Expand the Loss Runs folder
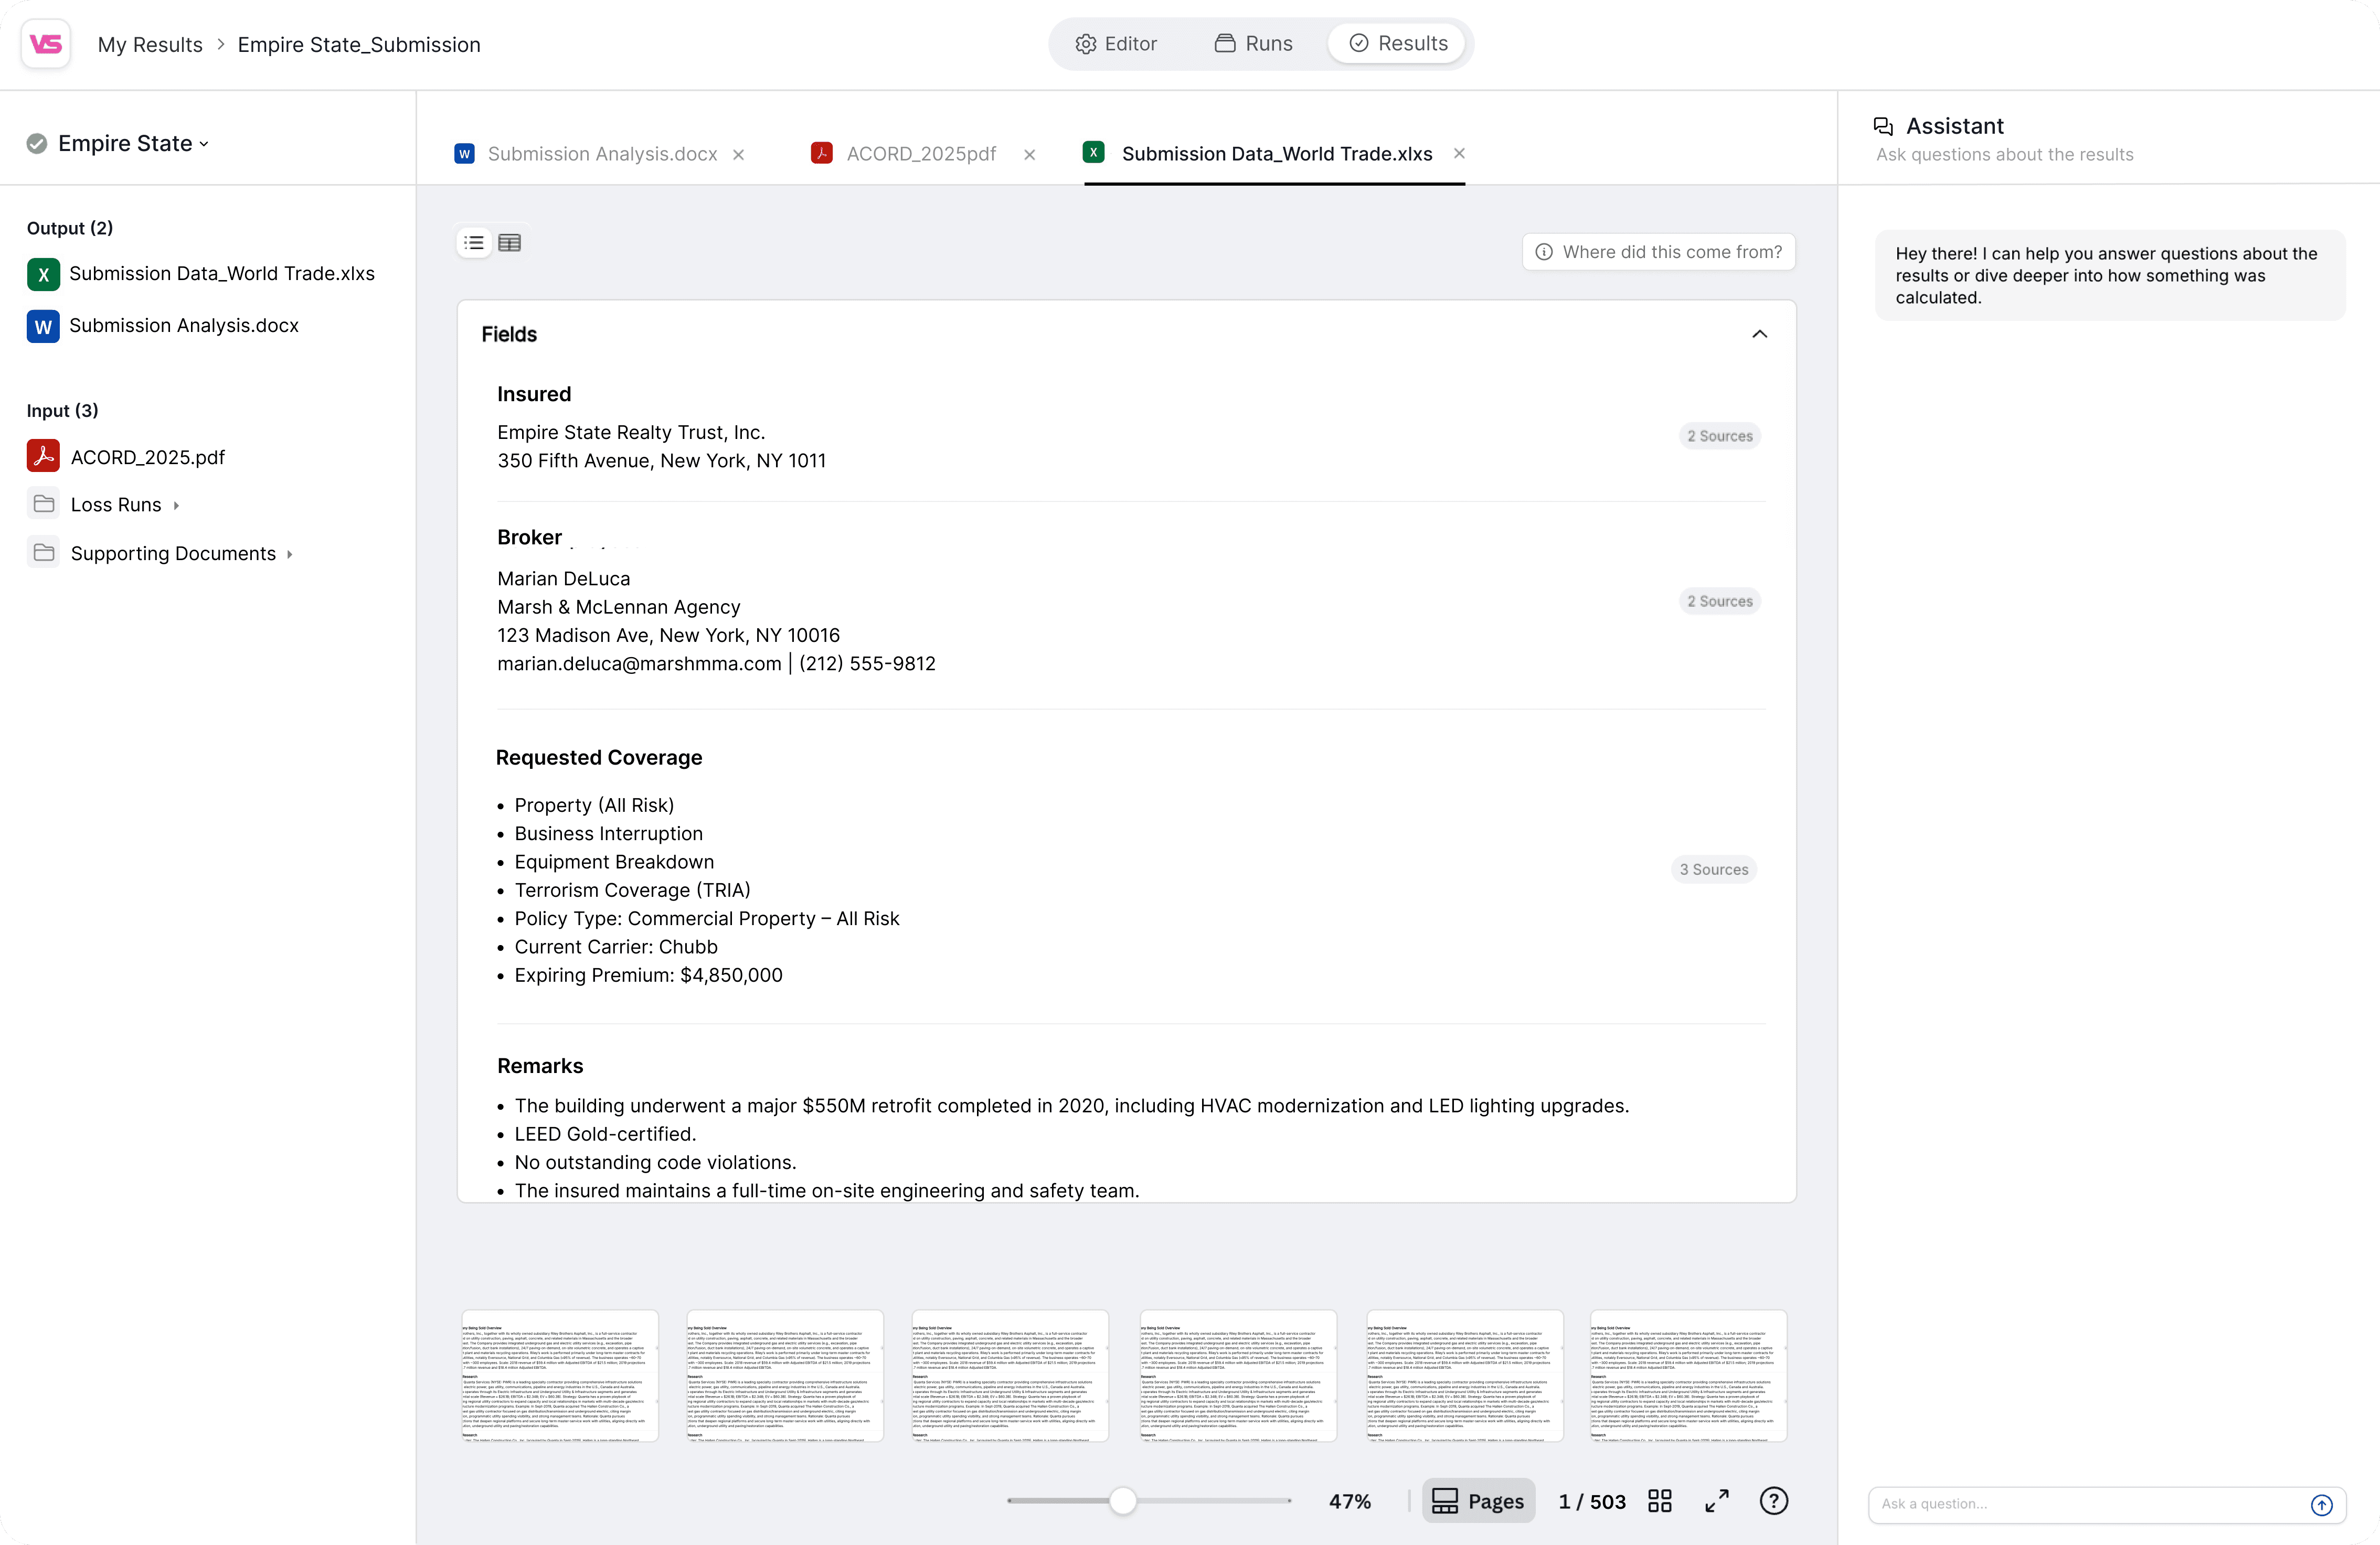This screenshot has height=1545, width=2380. (116, 505)
